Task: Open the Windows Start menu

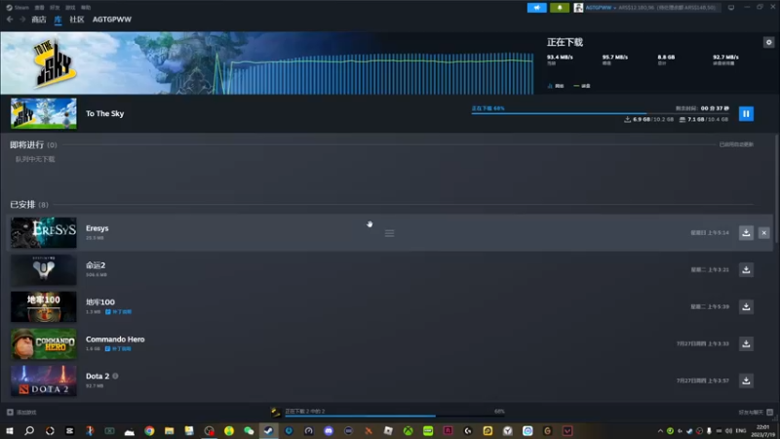Action: (x=10, y=430)
